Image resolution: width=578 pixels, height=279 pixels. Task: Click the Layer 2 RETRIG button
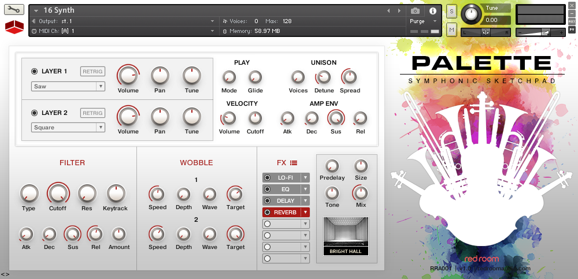tap(92, 113)
